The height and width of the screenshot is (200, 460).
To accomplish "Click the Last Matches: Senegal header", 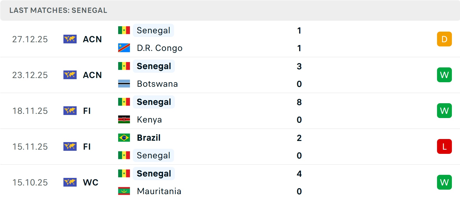I will (58, 10).
